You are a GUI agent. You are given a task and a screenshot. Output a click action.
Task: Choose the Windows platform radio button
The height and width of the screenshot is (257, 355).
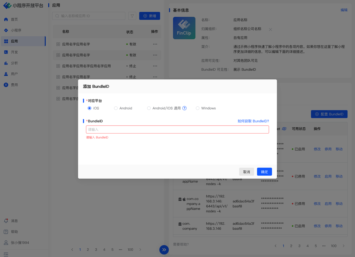click(x=198, y=108)
